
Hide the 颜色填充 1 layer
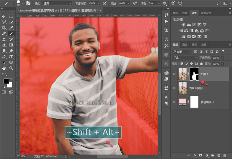[174, 102]
